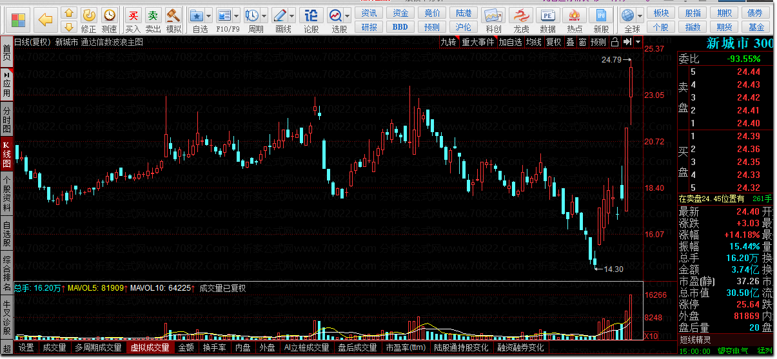Open the four-color home grid icon
This screenshot has height=359, width=777.
(x=19, y=19)
